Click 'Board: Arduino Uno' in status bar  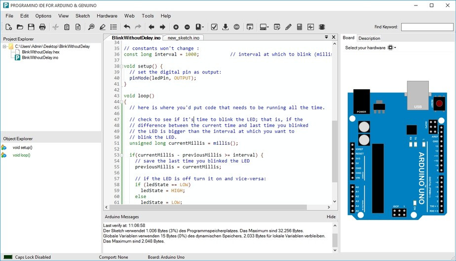166,257
